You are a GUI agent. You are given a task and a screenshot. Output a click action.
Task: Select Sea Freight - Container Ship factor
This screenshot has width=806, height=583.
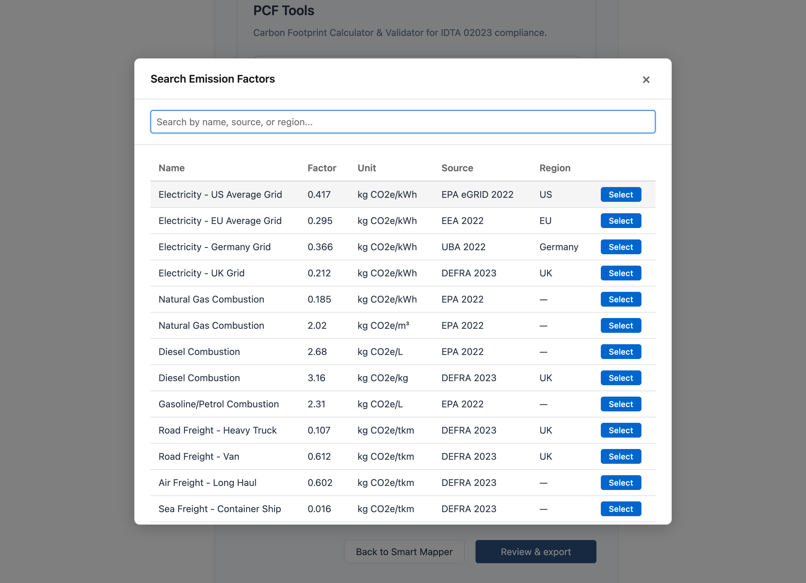pos(620,509)
